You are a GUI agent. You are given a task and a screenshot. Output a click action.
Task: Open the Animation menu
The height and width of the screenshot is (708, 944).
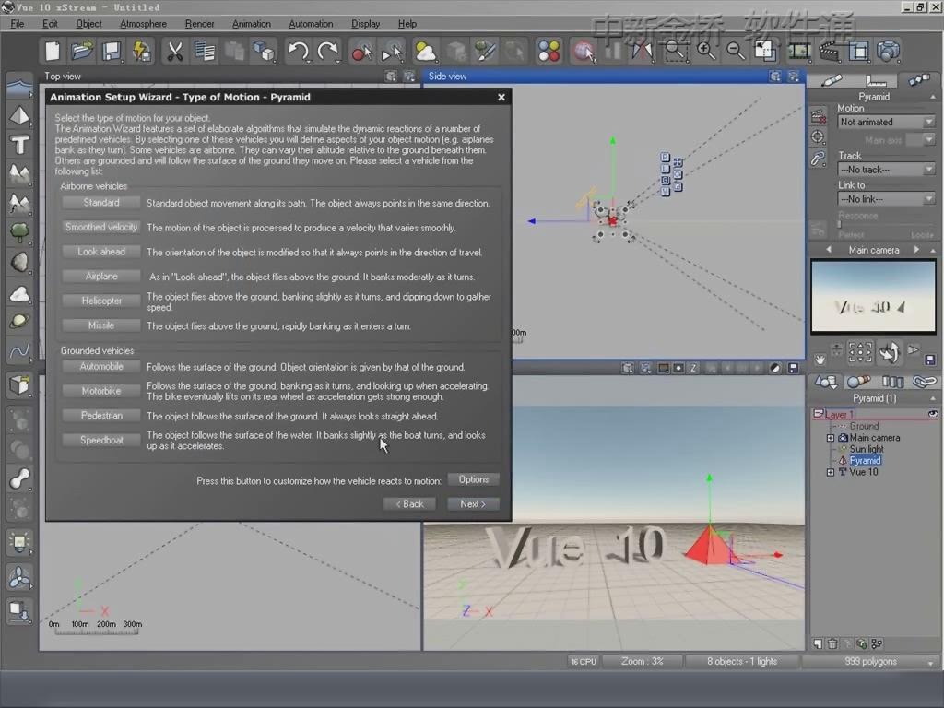tap(251, 24)
